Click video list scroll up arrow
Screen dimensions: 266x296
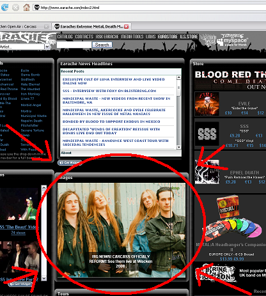click(44, 187)
